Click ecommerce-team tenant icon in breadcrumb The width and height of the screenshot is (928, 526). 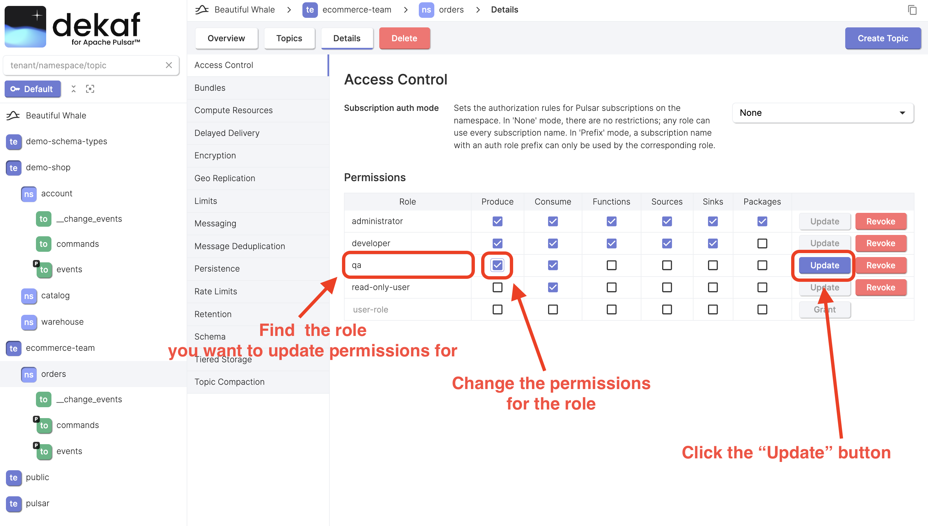(310, 10)
